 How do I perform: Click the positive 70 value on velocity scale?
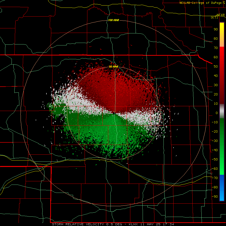click(216, 48)
